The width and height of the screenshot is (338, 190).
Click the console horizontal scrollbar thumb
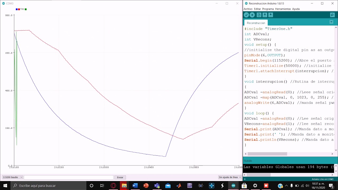[x=259, y=175]
